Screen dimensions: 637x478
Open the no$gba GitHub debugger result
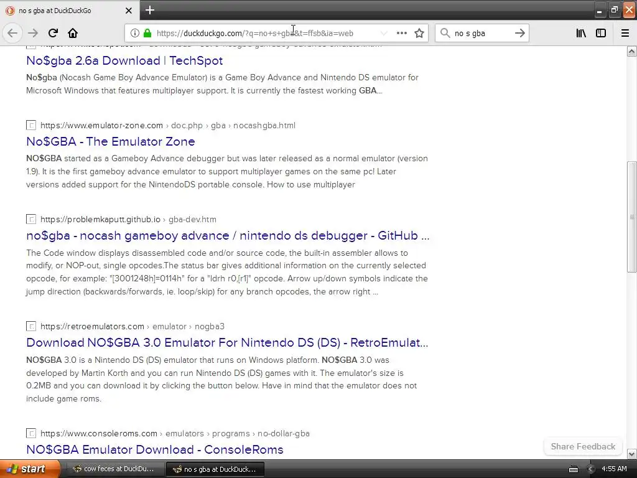228,235
